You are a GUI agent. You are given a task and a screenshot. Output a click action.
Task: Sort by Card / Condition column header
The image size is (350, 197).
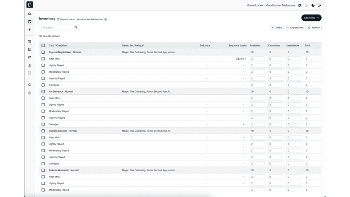pos(58,45)
